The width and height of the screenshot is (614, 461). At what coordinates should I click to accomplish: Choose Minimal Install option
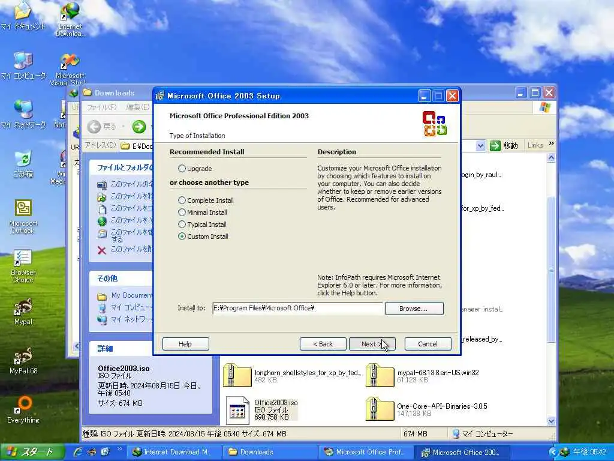coord(182,212)
